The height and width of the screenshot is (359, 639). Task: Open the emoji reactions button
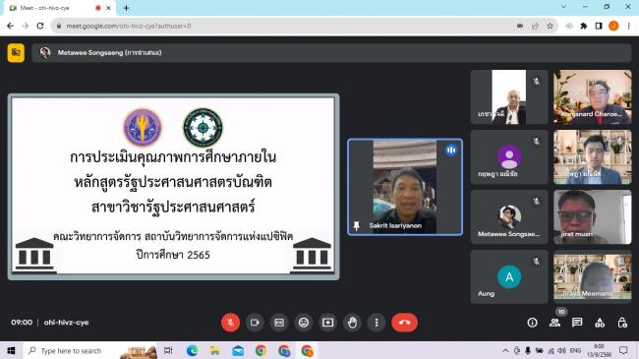click(x=304, y=323)
